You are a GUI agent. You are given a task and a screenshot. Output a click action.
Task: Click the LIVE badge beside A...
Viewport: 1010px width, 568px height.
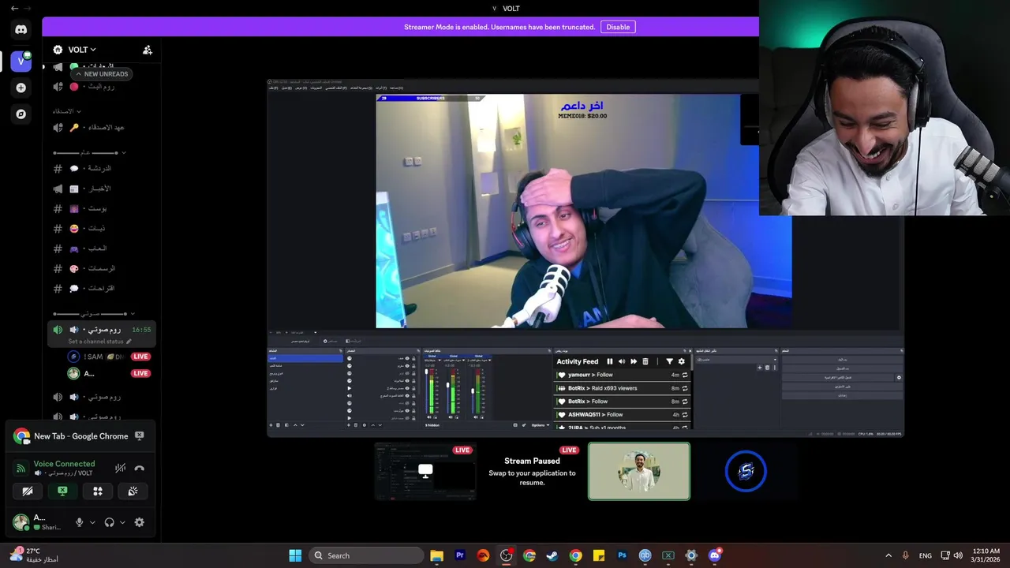(140, 373)
